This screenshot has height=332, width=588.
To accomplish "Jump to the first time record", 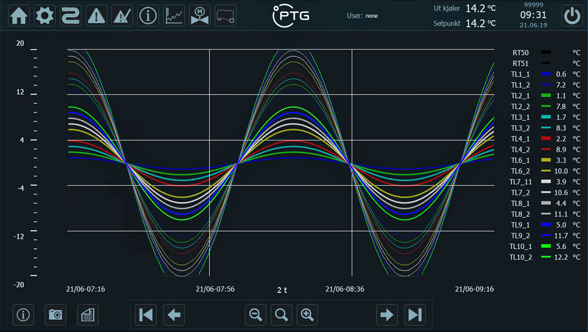I will 146,315.
